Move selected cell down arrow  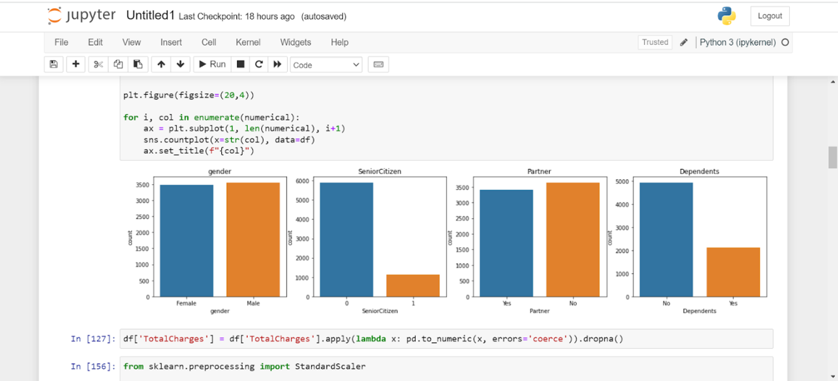tap(180, 65)
